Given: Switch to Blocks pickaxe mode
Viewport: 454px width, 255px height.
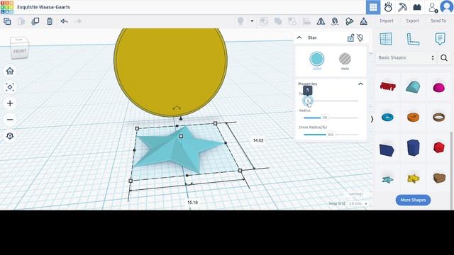Looking at the screenshot, I should point(402,7).
